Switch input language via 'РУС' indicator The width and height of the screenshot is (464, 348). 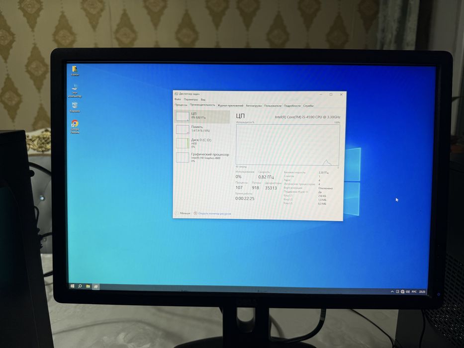[414, 292]
